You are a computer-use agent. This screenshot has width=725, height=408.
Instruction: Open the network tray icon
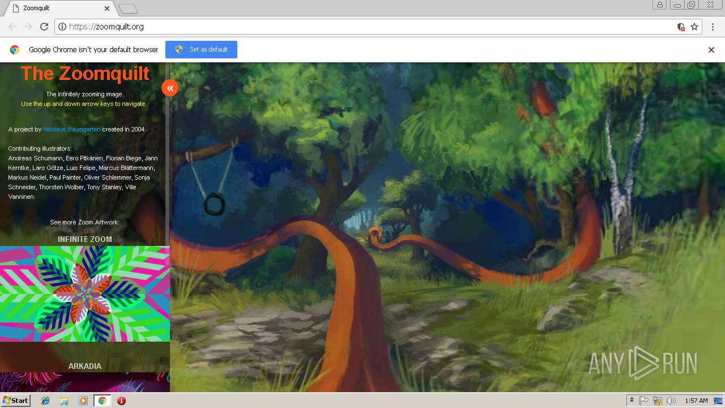[x=658, y=401]
